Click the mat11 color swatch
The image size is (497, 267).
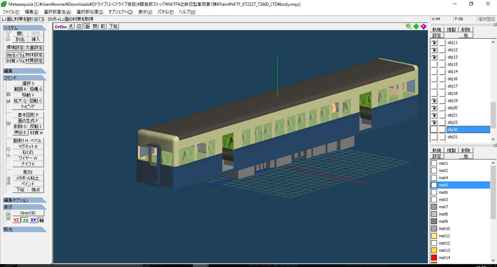pos(434,236)
